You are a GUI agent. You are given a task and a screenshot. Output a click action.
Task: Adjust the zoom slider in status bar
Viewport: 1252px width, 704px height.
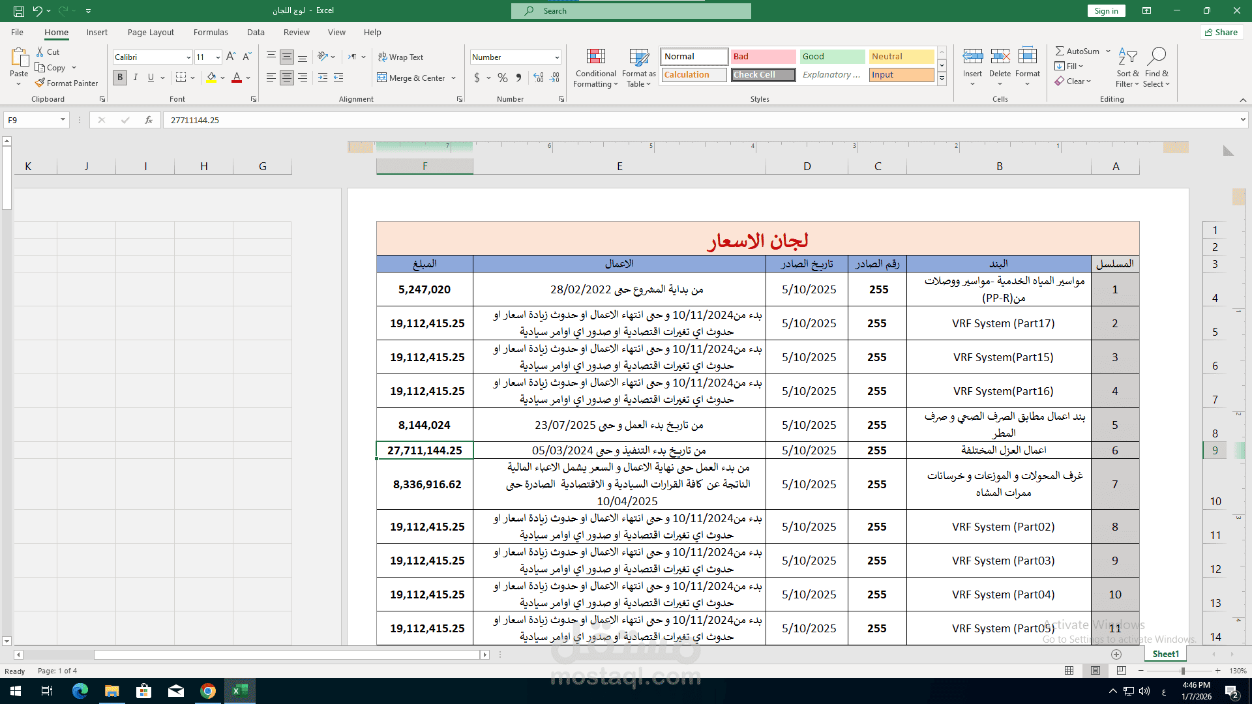tap(1183, 671)
